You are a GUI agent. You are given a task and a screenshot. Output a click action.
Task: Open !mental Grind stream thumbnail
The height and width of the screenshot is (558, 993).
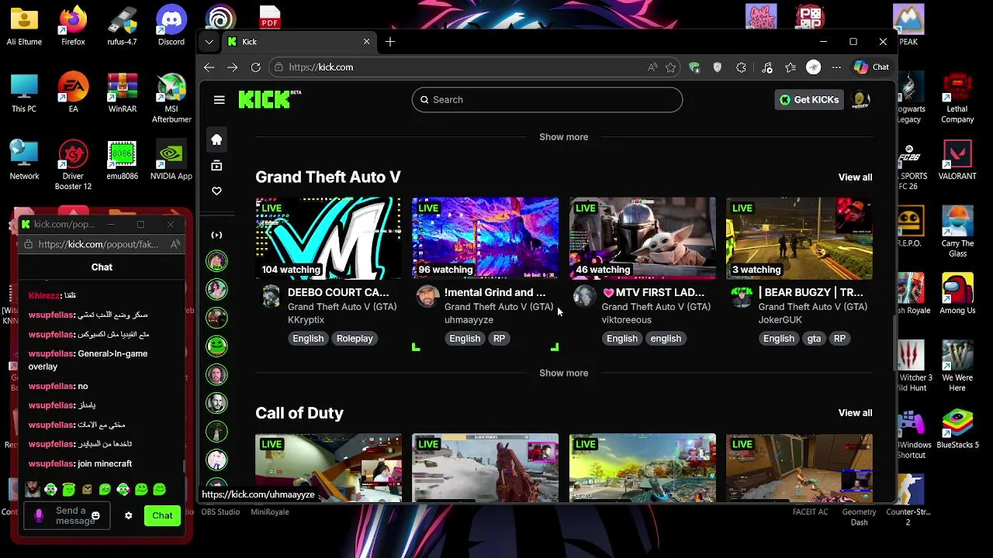tap(485, 238)
